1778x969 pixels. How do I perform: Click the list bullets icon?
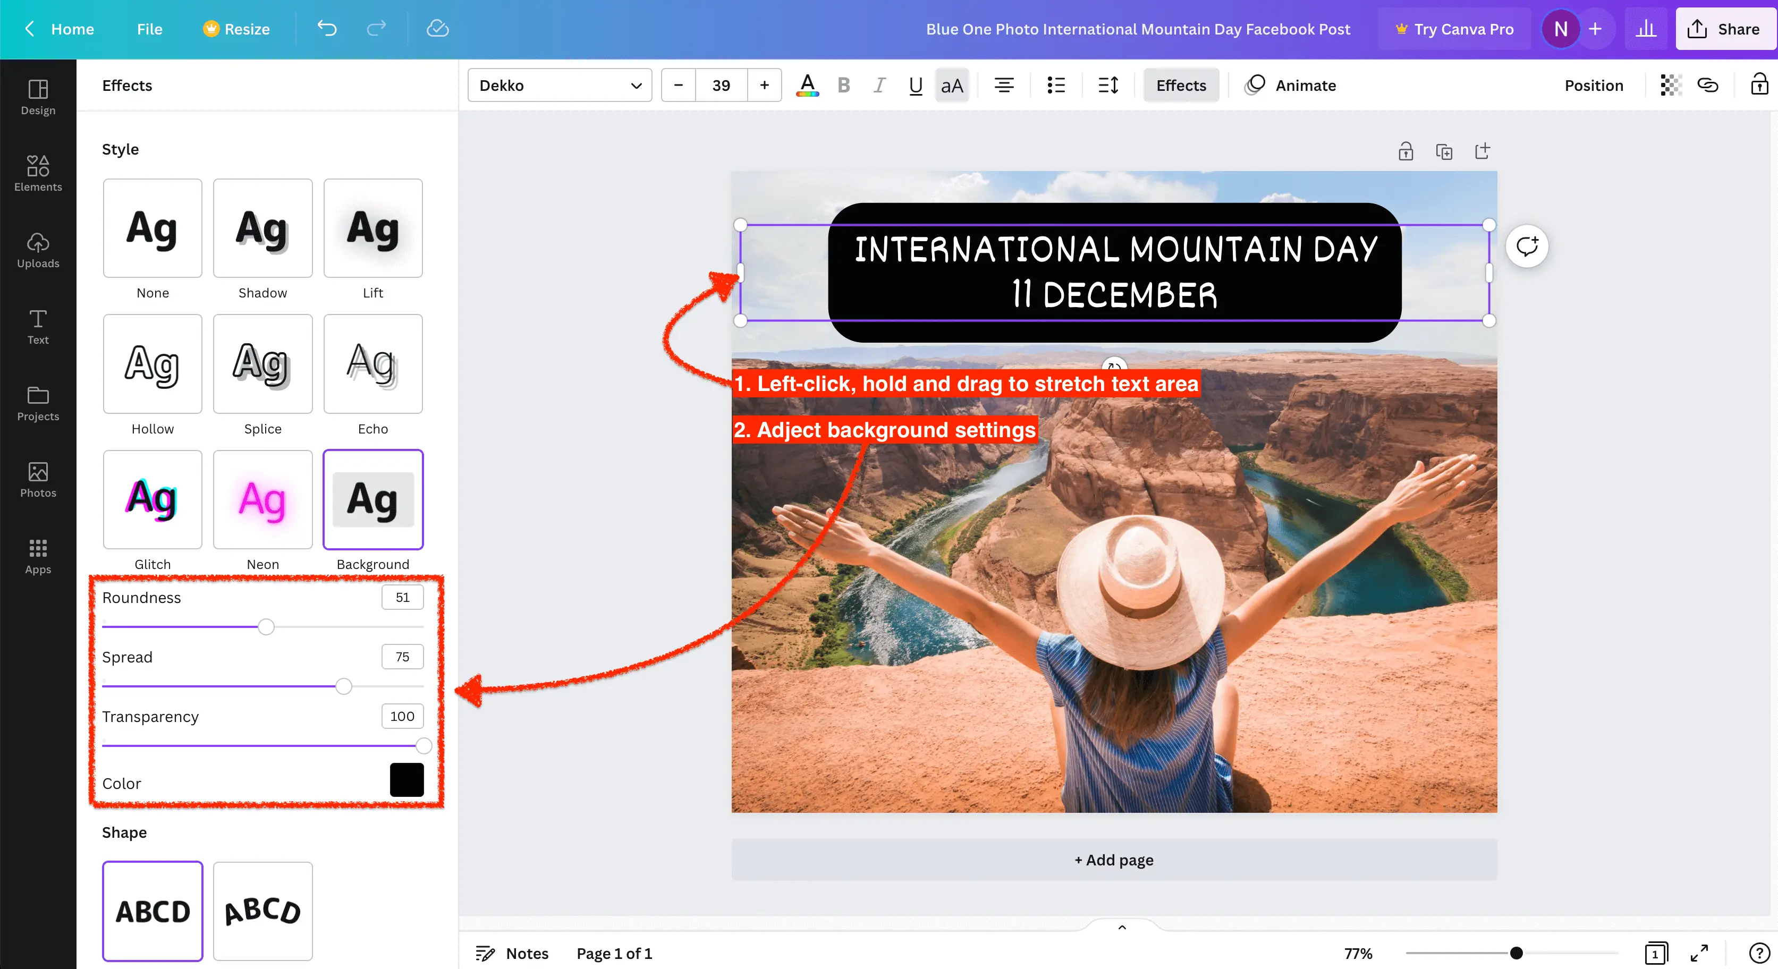tap(1056, 86)
